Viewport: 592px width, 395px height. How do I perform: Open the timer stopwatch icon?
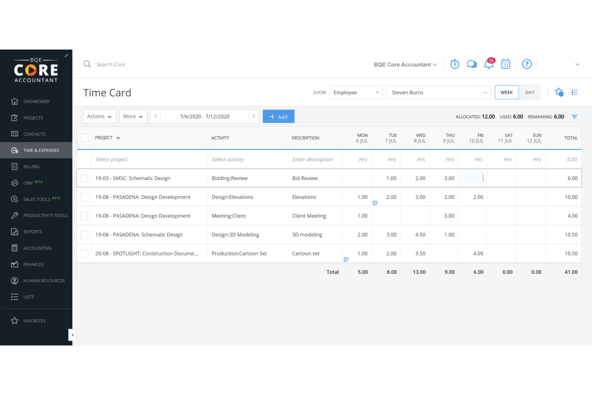454,64
